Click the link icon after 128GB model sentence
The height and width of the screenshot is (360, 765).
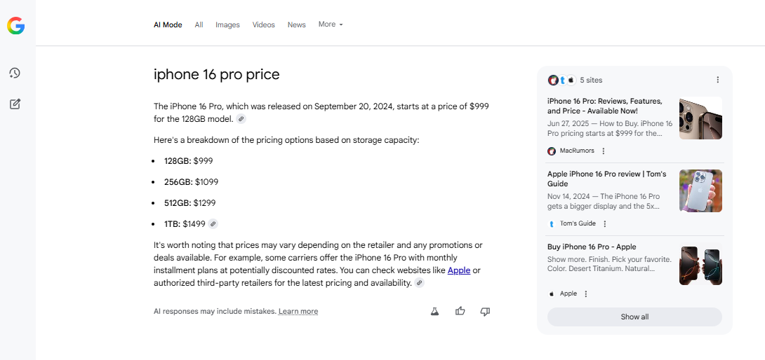click(241, 119)
